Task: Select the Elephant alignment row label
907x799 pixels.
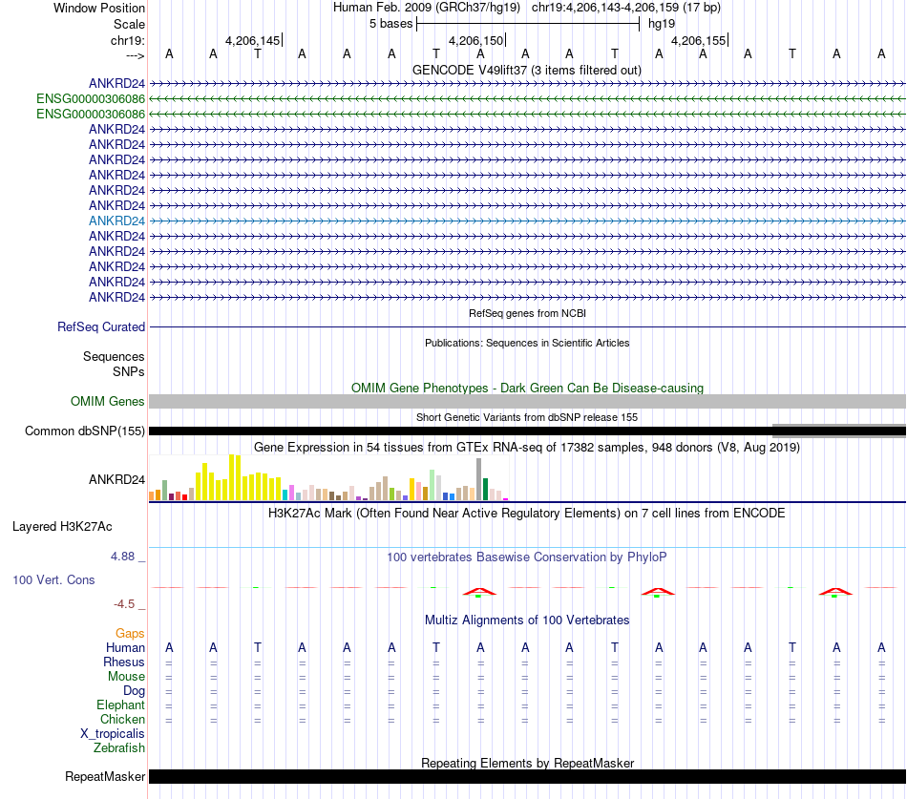Action: (x=120, y=704)
